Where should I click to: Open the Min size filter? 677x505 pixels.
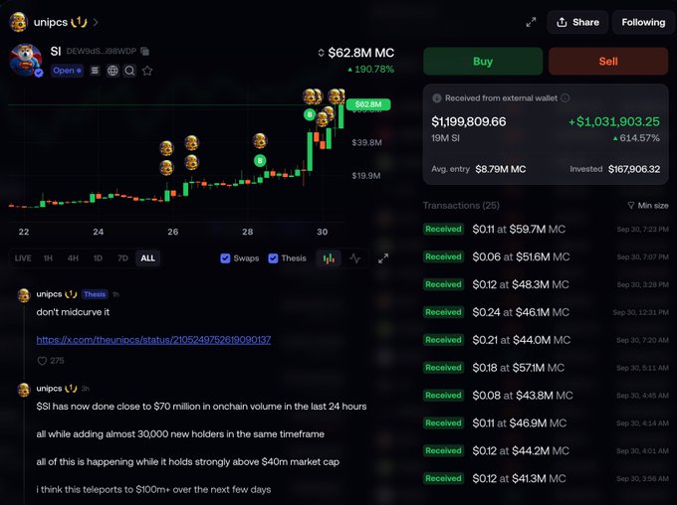648,206
